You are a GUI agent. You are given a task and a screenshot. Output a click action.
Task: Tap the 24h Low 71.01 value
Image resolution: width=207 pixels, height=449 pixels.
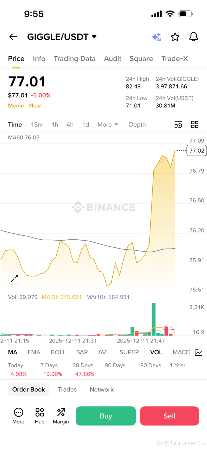click(x=133, y=105)
